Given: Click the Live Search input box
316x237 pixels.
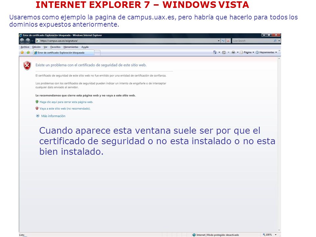Looking at the screenshot, I should click(252, 41).
